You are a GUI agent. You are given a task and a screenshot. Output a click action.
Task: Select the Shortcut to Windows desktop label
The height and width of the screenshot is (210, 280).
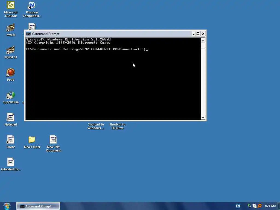pos(96,126)
